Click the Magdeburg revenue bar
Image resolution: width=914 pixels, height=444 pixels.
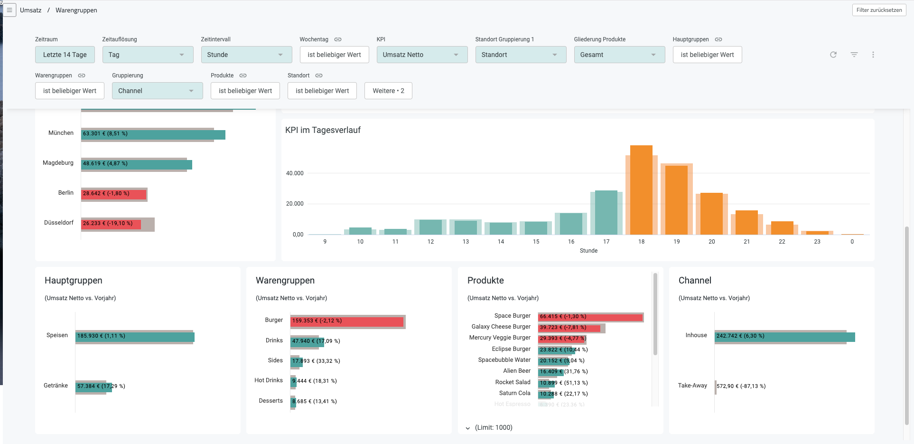click(x=137, y=165)
